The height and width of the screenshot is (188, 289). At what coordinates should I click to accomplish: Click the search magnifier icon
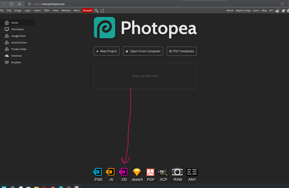point(96,11)
